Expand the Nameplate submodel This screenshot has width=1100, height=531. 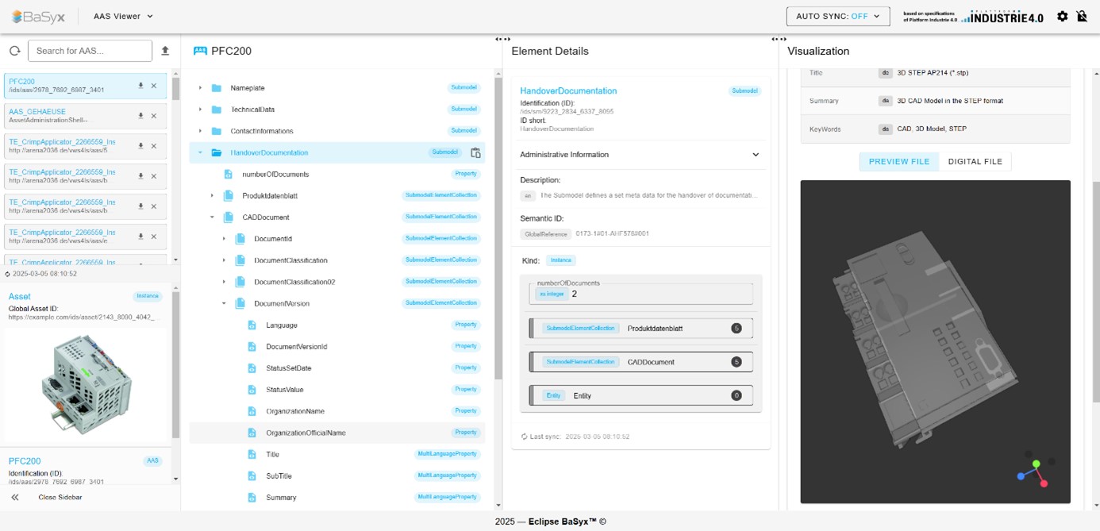click(200, 88)
